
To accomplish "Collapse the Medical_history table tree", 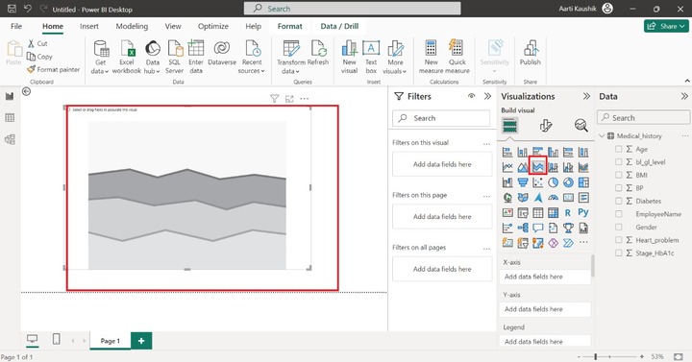I will tap(602, 135).
